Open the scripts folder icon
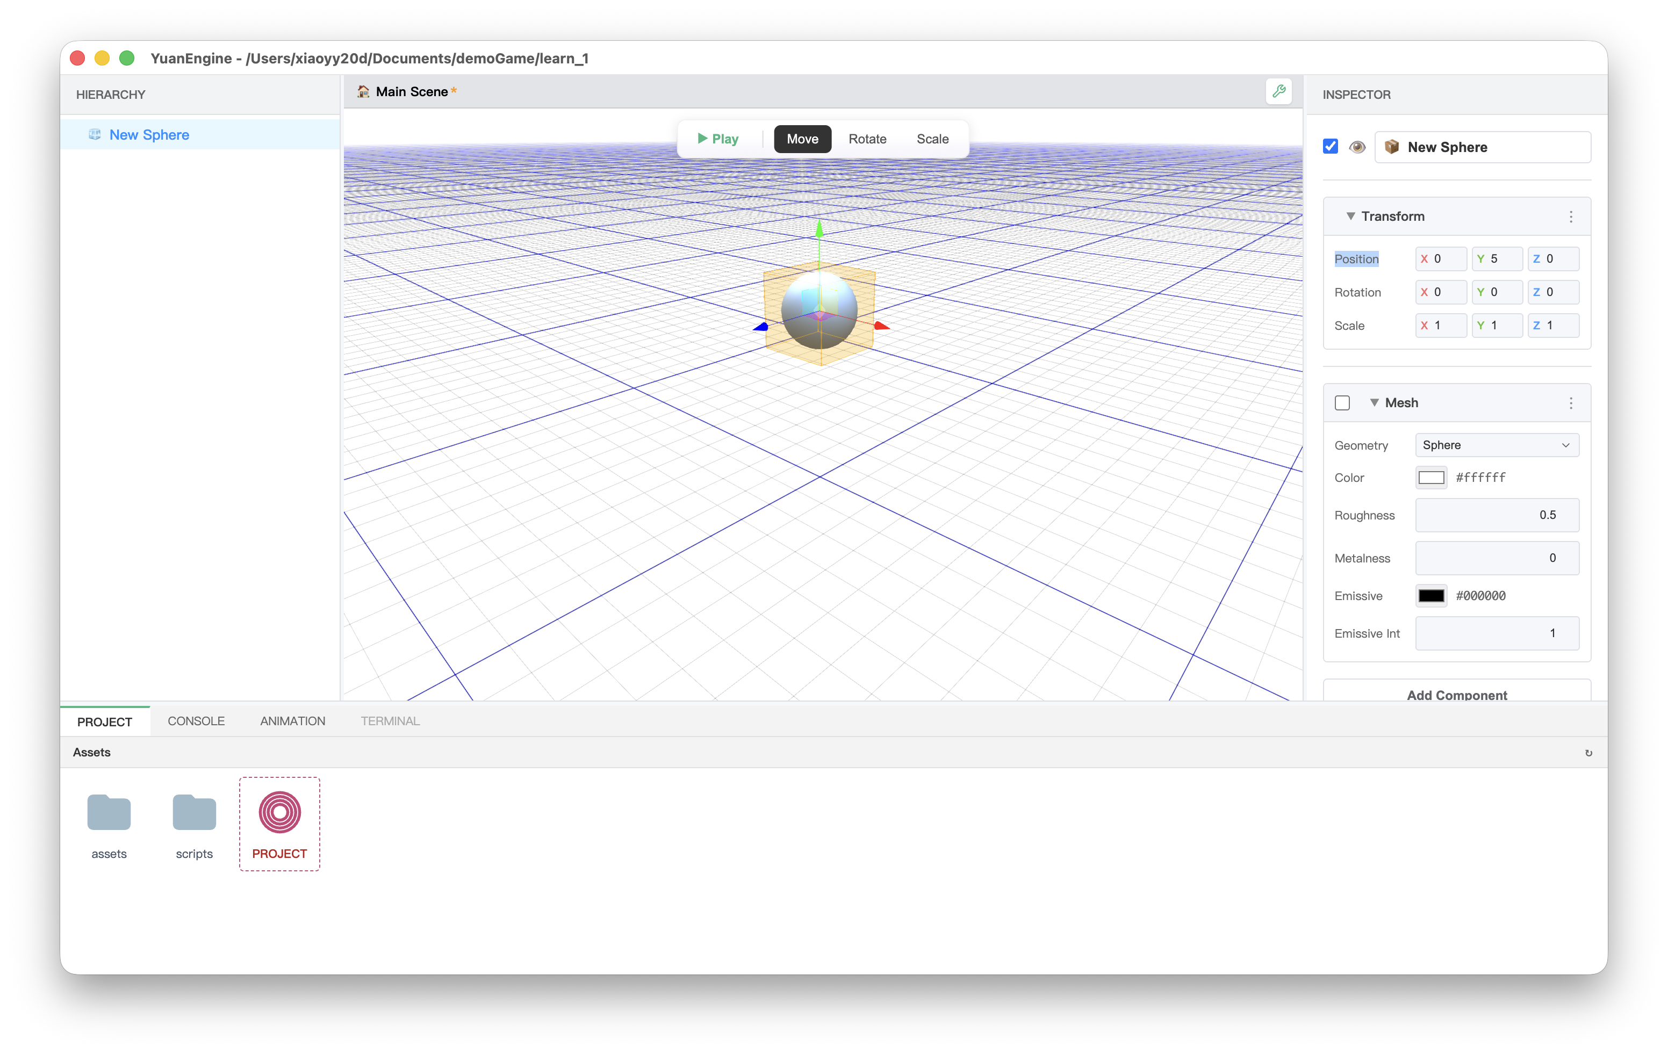This screenshot has height=1054, width=1668. [x=194, y=813]
